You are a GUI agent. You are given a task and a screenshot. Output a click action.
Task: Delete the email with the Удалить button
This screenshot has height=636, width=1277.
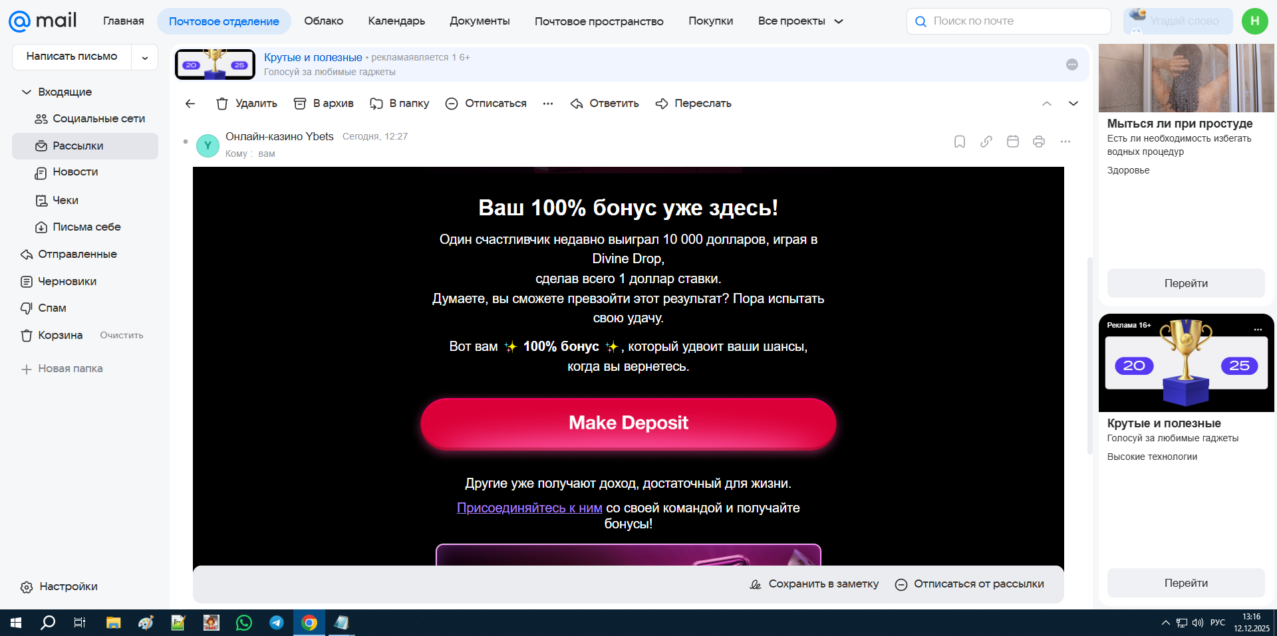[x=247, y=104]
